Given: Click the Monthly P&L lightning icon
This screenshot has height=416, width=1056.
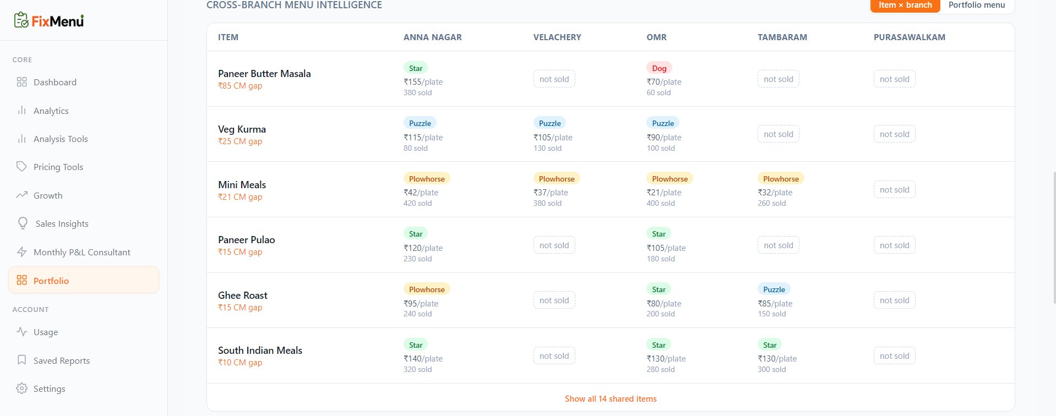Looking at the screenshot, I should click(21, 252).
